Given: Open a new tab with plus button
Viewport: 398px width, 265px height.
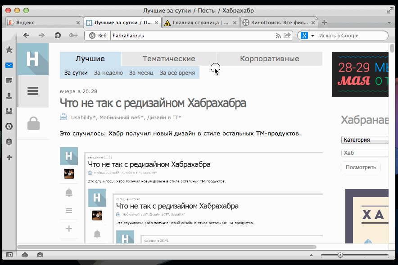Looking at the screenshot, I should tap(324, 22).
